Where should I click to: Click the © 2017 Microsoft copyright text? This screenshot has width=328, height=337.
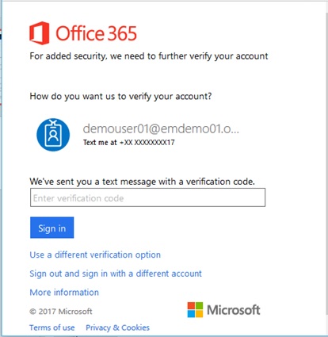pyautogui.click(x=61, y=312)
